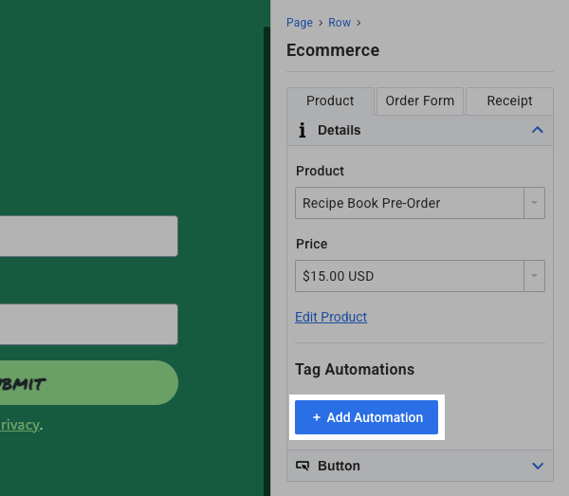Open the Privacy link below the form

(19, 425)
